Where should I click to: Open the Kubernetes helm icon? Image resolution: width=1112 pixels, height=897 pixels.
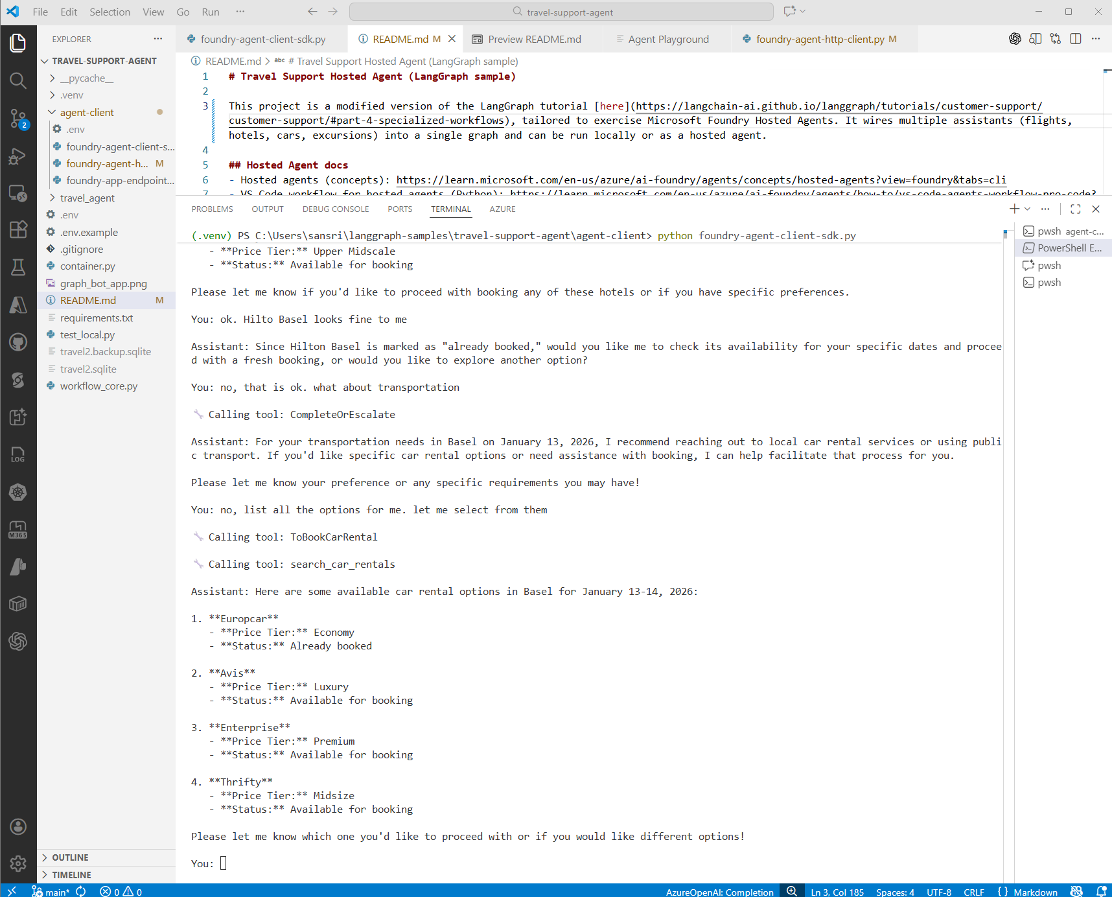coord(18,492)
